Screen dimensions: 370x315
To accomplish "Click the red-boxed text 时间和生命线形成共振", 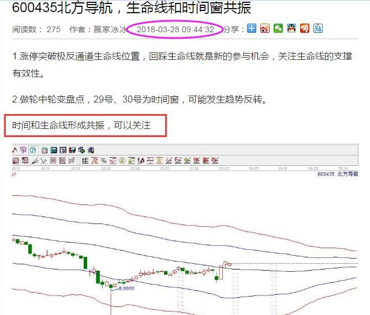I will pos(81,124).
